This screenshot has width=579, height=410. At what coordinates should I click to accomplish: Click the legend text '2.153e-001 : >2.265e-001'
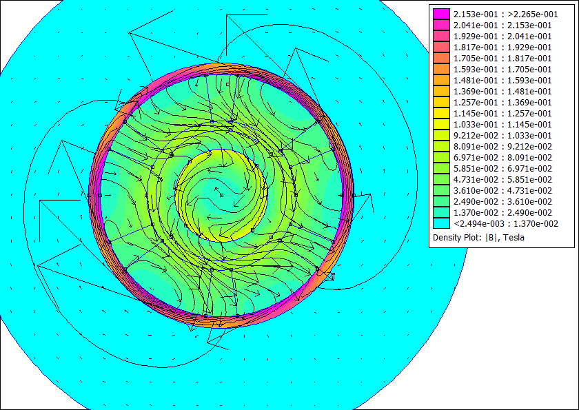(x=505, y=14)
